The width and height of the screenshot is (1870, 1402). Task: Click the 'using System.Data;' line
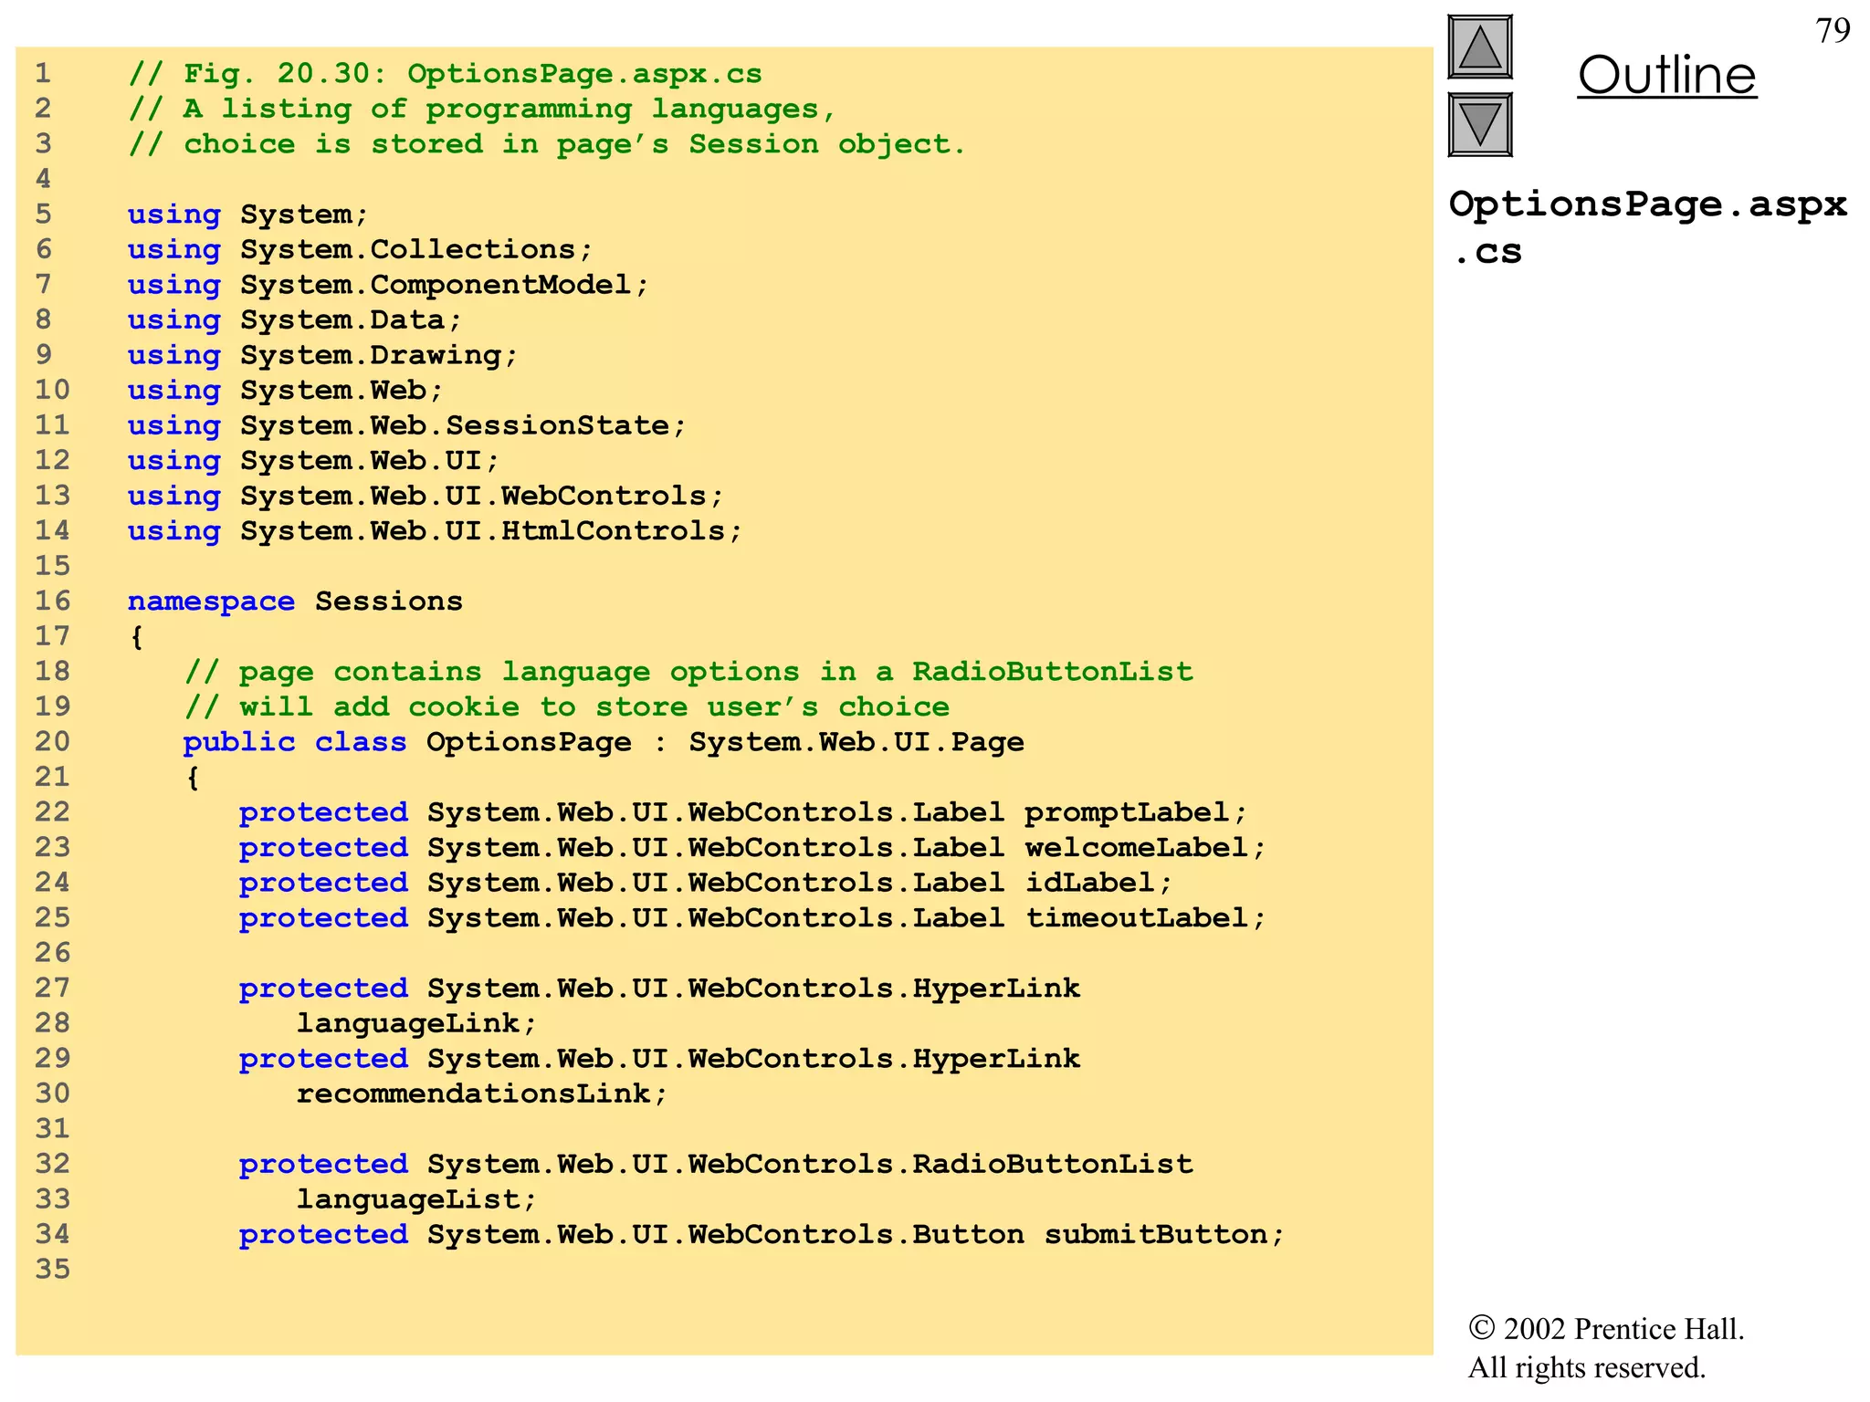click(295, 319)
